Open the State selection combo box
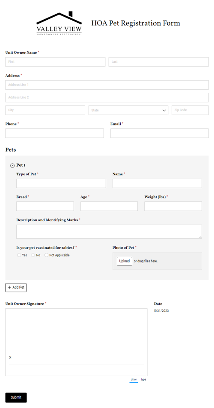This screenshot has height=408, width=214. point(128,110)
